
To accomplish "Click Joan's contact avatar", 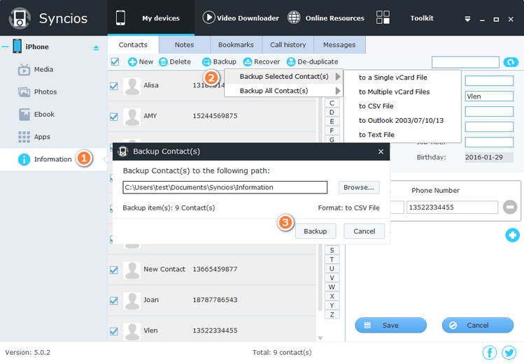I will pos(132,301).
